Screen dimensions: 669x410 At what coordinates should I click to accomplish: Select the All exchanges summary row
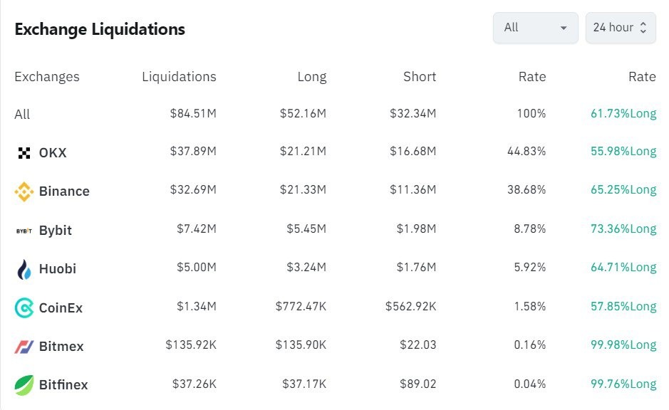pos(22,115)
